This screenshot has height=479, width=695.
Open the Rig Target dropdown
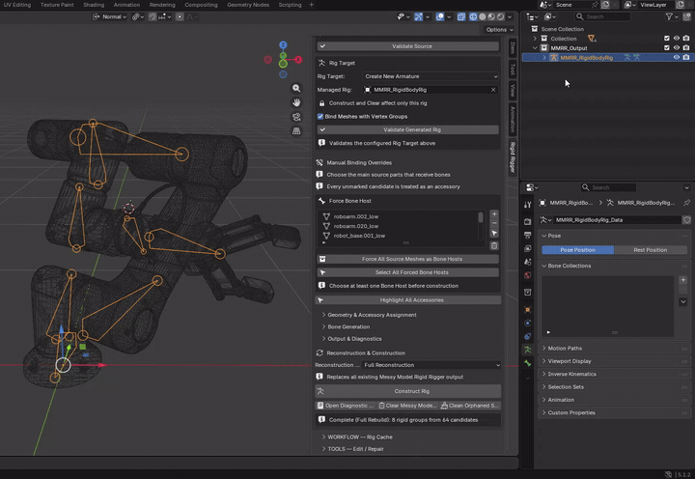pyautogui.click(x=430, y=76)
